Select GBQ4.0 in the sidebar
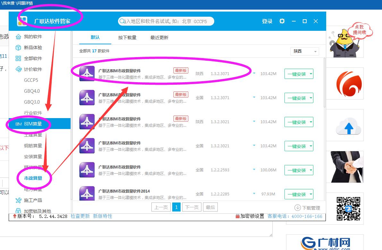This screenshot has width=382, height=250. [x=32, y=91]
